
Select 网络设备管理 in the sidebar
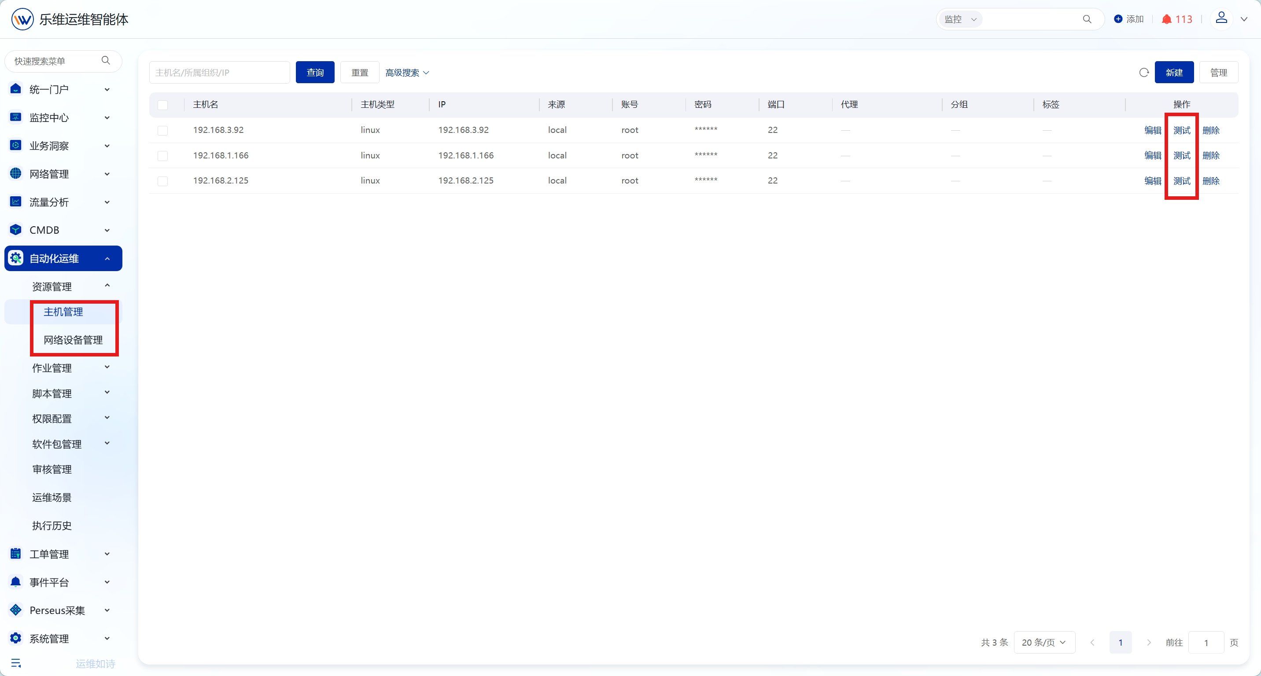point(73,340)
